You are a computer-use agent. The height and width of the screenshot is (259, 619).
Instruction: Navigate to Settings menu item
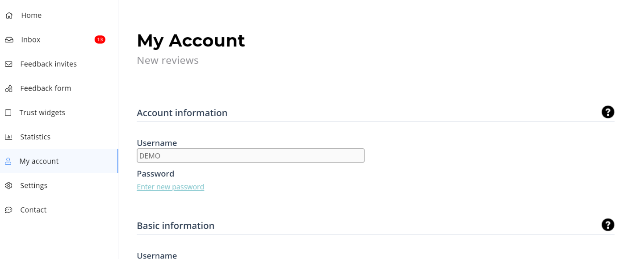pyautogui.click(x=33, y=186)
